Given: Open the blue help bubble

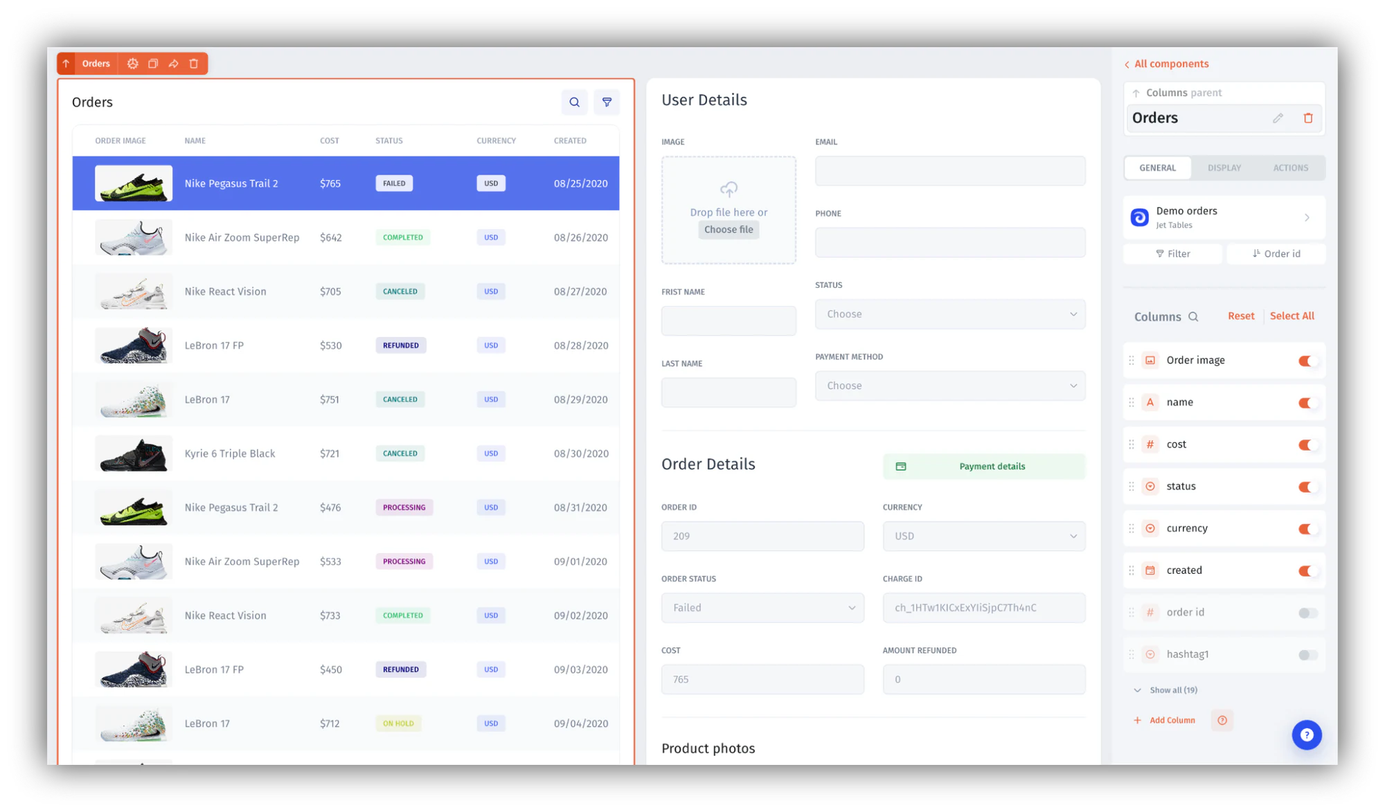Looking at the screenshot, I should point(1307,734).
